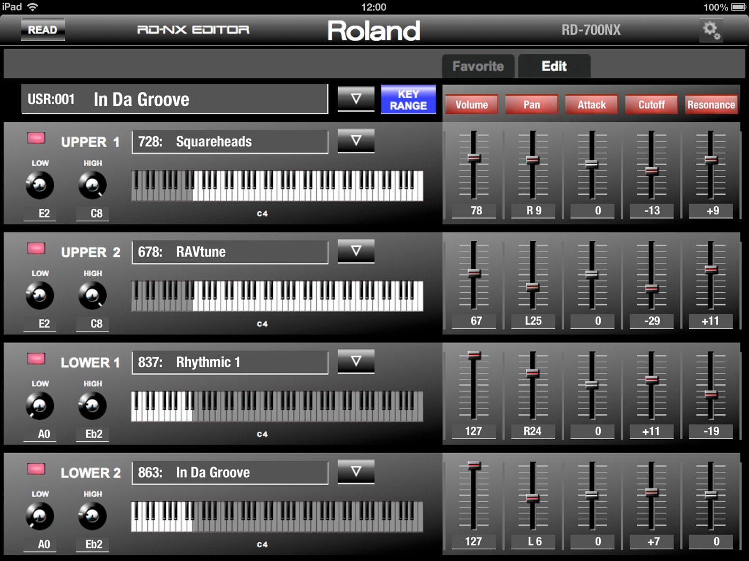Screen dimensions: 749x561
Task: Tap the RD-700NX model label
Action: (x=591, y=30)
